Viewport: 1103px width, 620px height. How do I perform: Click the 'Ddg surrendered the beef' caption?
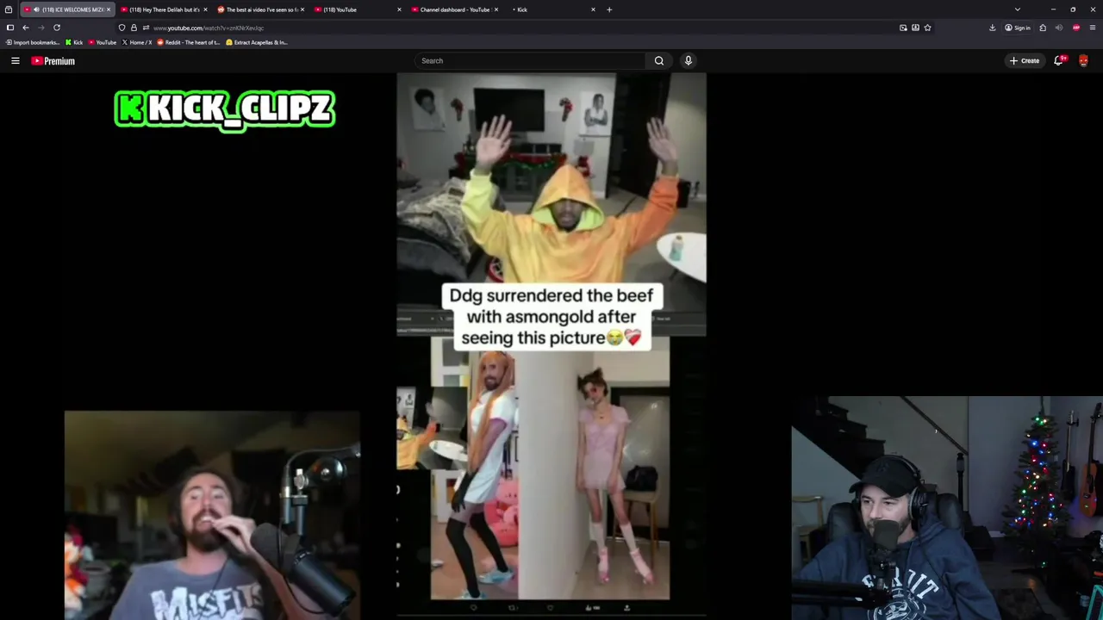(x=551, y=317)
